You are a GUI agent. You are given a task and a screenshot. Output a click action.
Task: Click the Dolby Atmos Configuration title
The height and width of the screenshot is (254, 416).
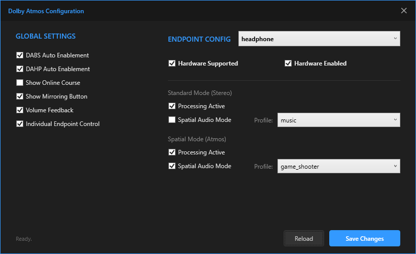click(46, 11)
